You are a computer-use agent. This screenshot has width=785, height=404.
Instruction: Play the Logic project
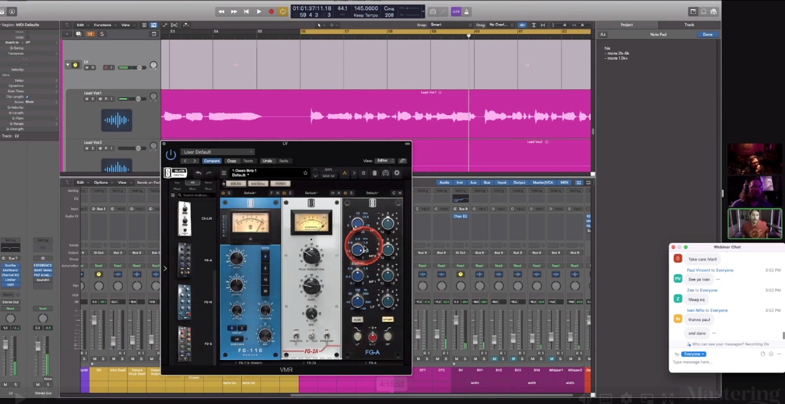[x=259, y=11]
